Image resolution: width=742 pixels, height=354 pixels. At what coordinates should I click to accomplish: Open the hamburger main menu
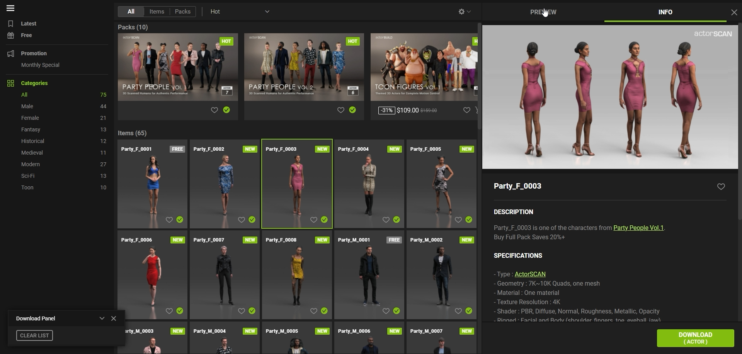10,8
